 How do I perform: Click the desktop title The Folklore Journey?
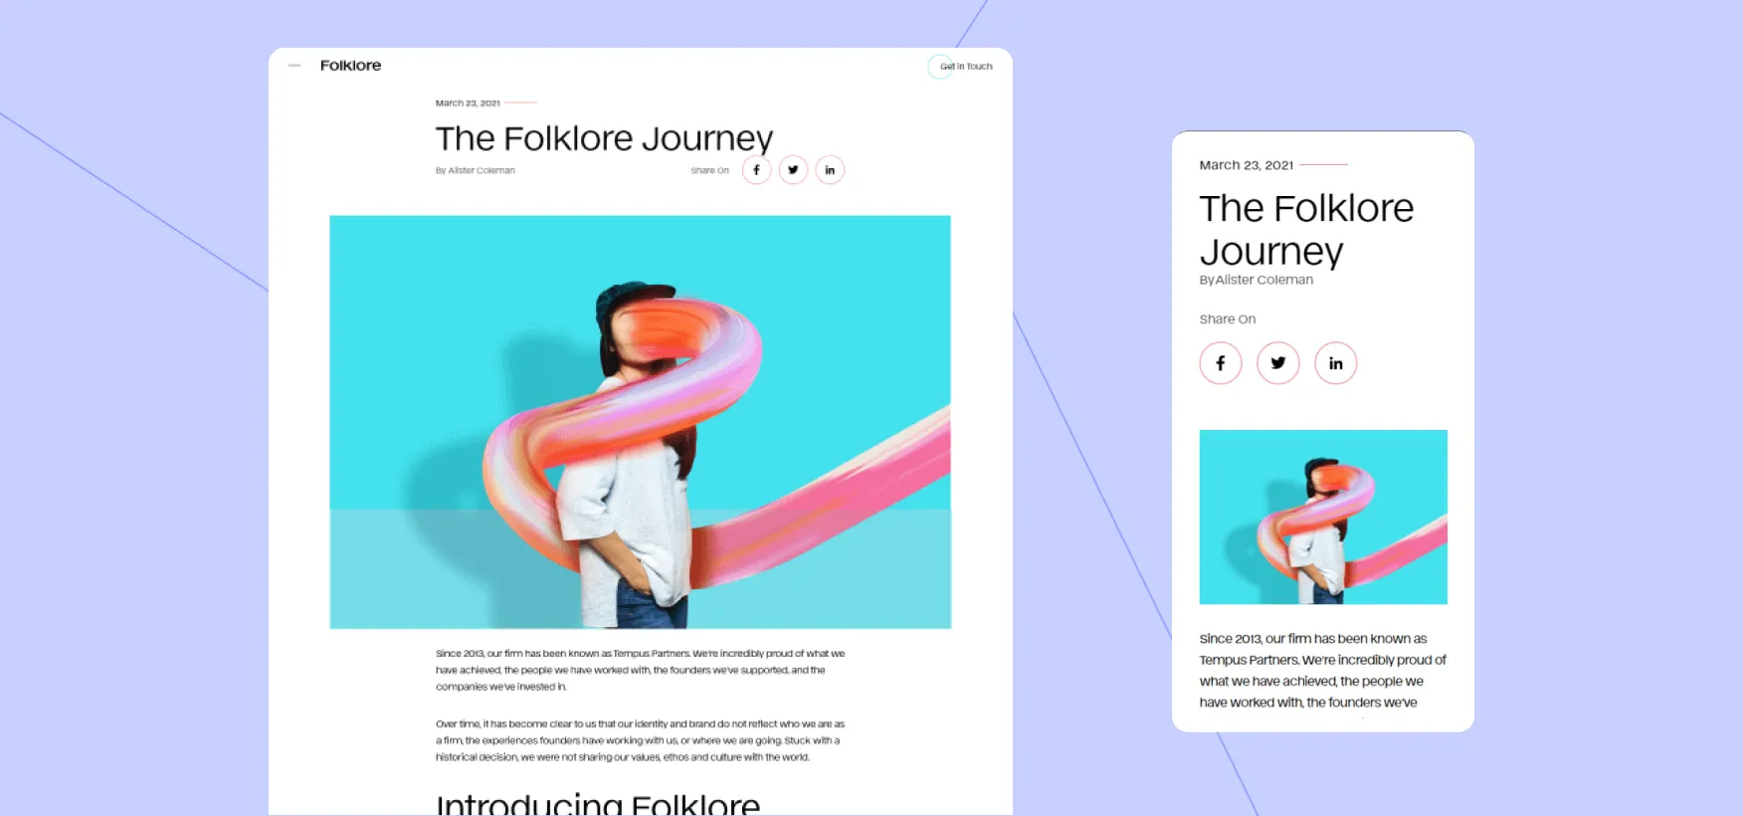(x=604, y=138)
